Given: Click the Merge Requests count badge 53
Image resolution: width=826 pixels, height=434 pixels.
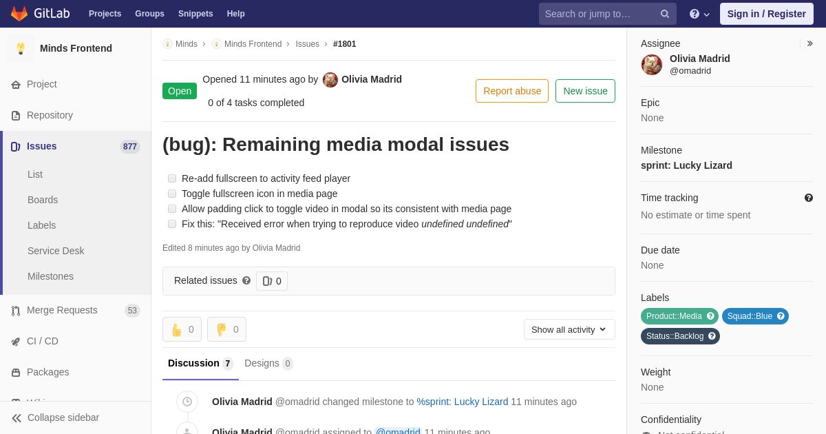Looking at the screenshot, I should coord(132,310).
